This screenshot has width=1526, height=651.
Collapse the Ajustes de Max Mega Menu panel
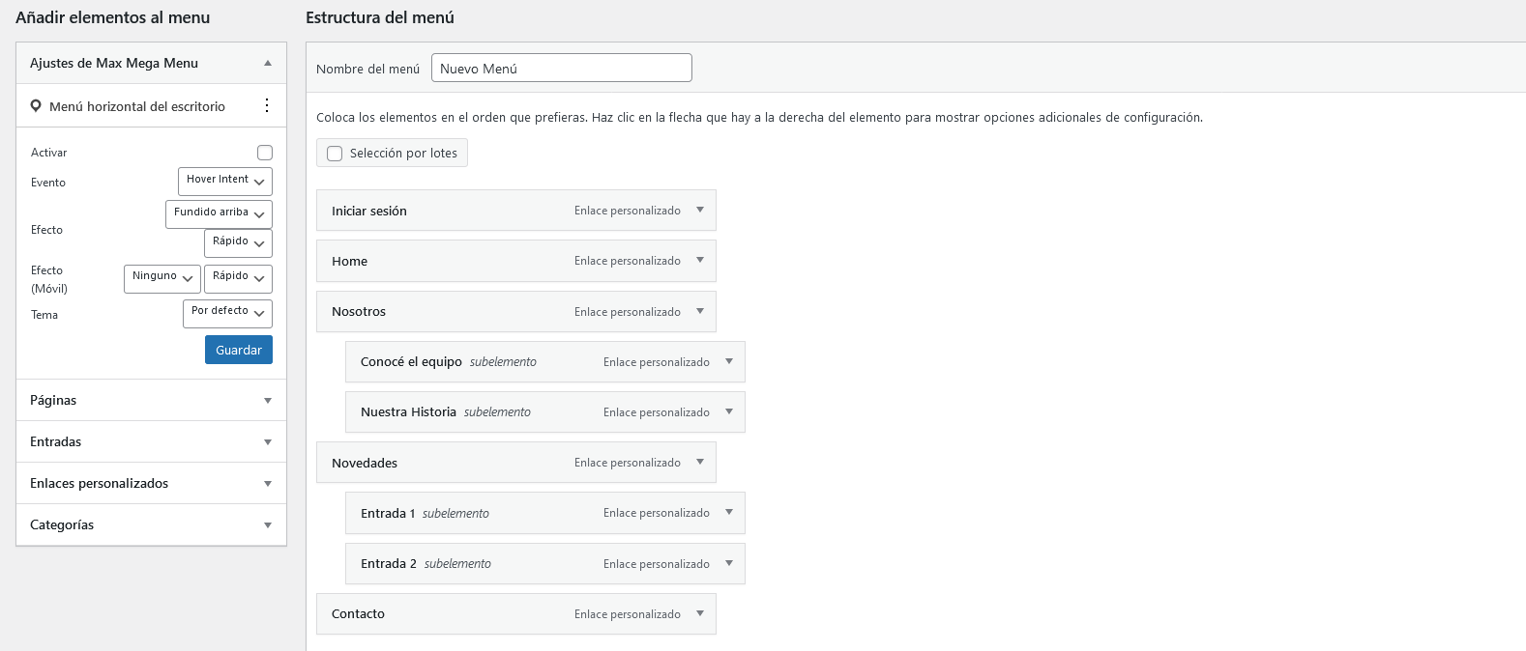[x=268, y=63]
